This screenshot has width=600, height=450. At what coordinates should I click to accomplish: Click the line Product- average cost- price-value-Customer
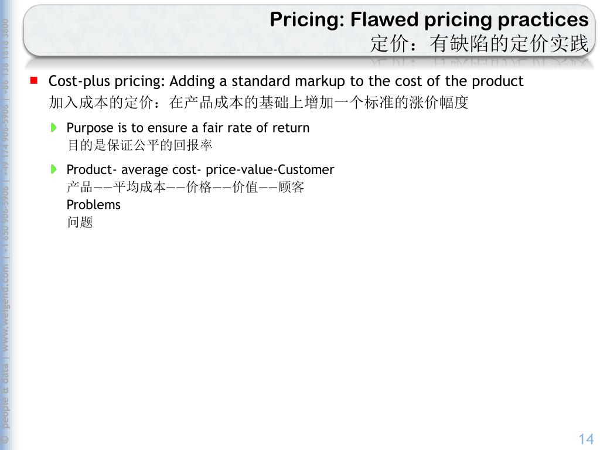tap(200, 170)
